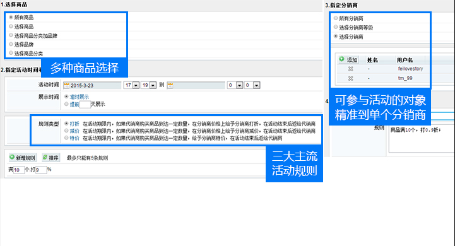Expand end hour dropdown showing 0
The image size is (455, 246).
pyautogui.click(x=239, y=85)
